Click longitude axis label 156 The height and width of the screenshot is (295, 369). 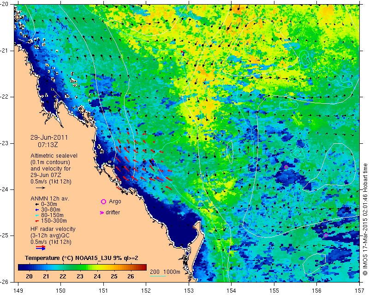coord(317,290)
